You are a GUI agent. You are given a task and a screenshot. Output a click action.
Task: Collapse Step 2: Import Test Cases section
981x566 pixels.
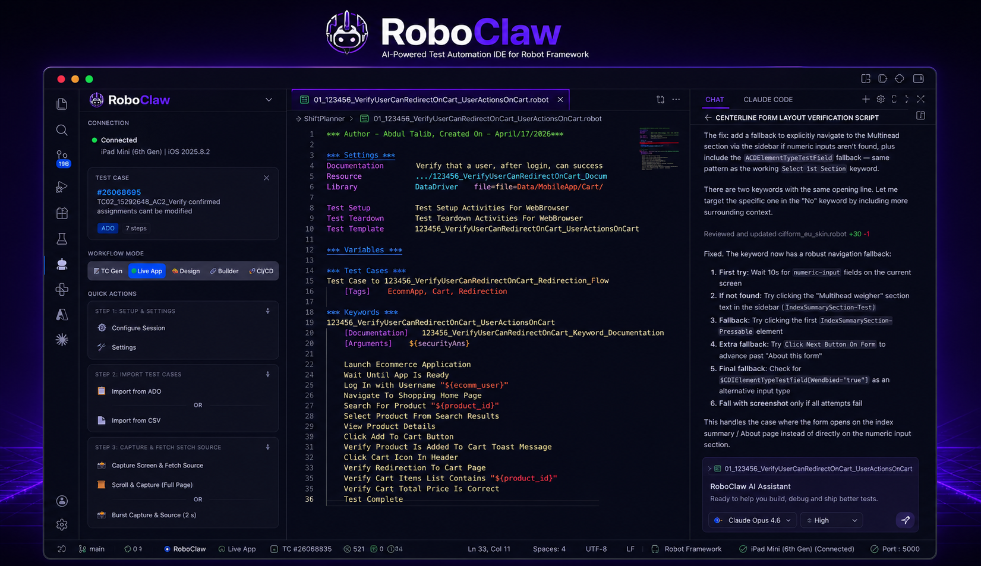[267, 374]
